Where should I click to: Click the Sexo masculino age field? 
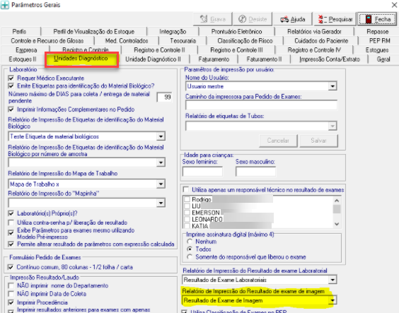click(255, 172)
